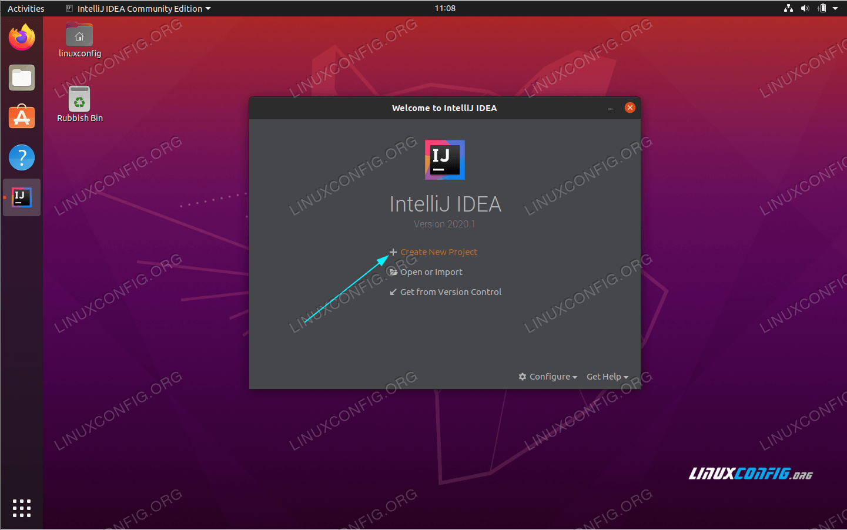Show Applications grid at dock bottom

22,508
